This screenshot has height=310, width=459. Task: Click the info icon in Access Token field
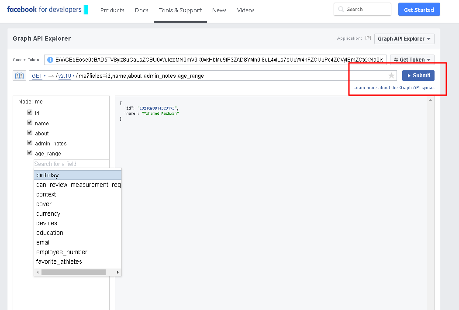point(50,60)
